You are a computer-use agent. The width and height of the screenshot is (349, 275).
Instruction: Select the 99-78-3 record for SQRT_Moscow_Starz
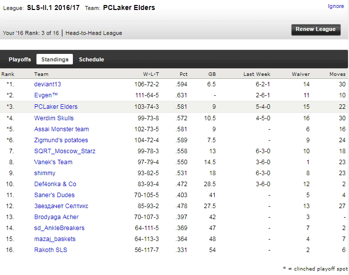tap(148, 151)
